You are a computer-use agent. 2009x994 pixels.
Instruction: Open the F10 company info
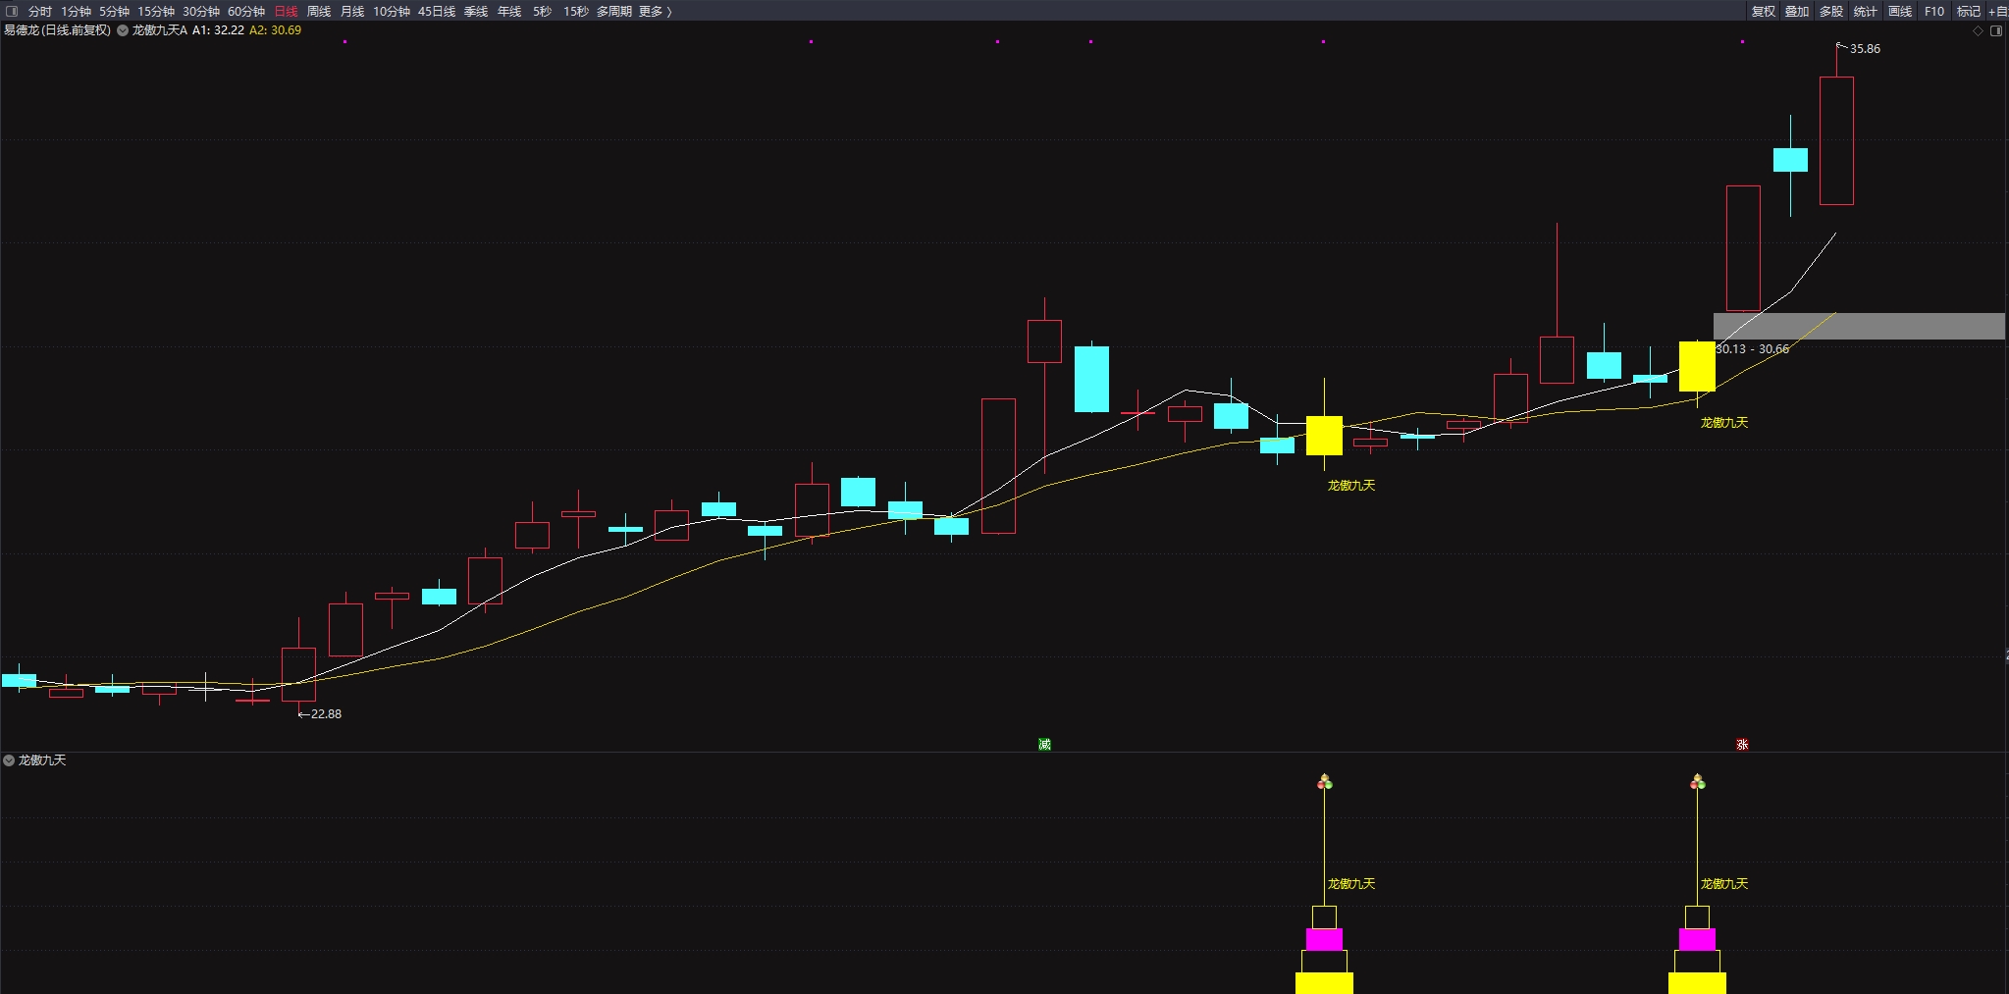pos(1933,11)
